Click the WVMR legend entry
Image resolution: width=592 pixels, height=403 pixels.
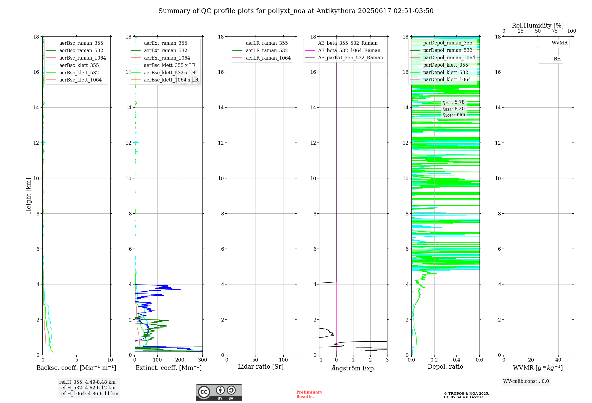[553, 43]
